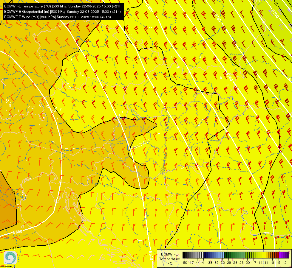
Task: Click the 5700 geopotential contour label
Action: 275,13
